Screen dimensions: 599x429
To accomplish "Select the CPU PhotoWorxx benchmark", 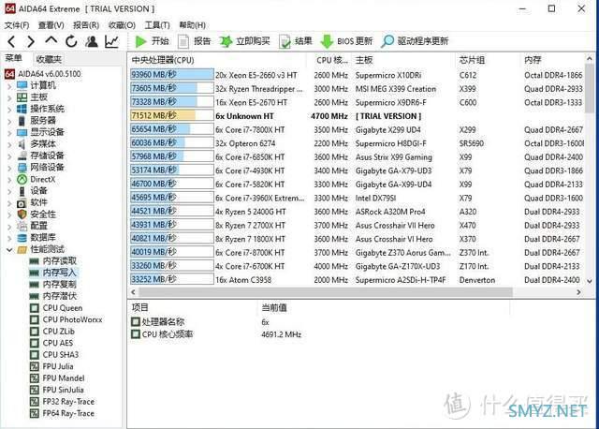I will 72,319.
